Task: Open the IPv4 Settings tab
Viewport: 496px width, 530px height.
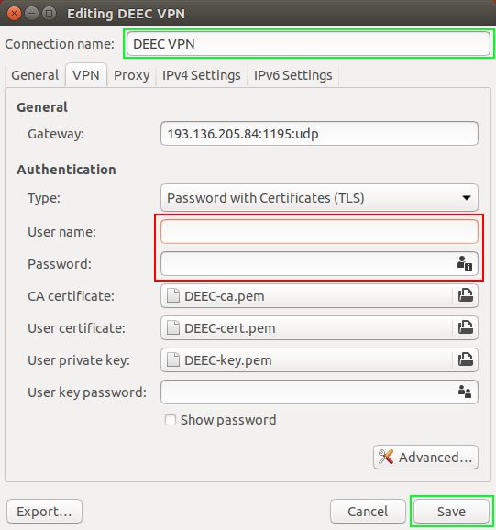Action: 202,75
